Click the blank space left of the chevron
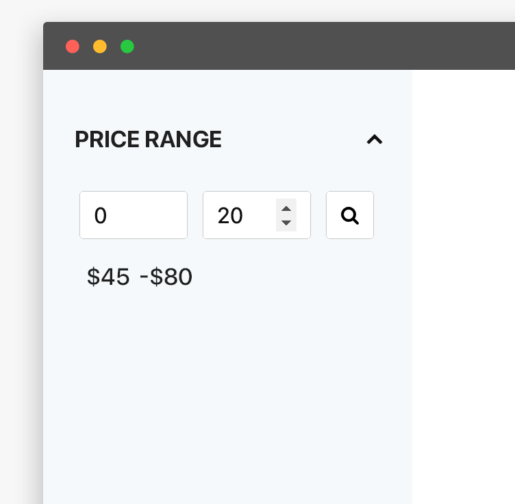The image size is (515, 504). [294, 140]
